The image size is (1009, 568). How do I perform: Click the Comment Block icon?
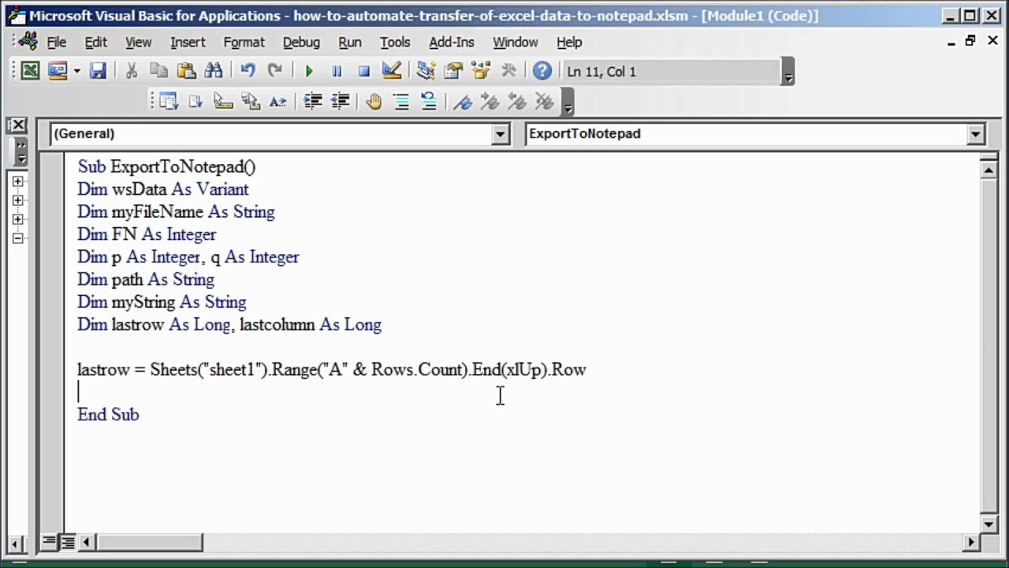coord(401,101)
